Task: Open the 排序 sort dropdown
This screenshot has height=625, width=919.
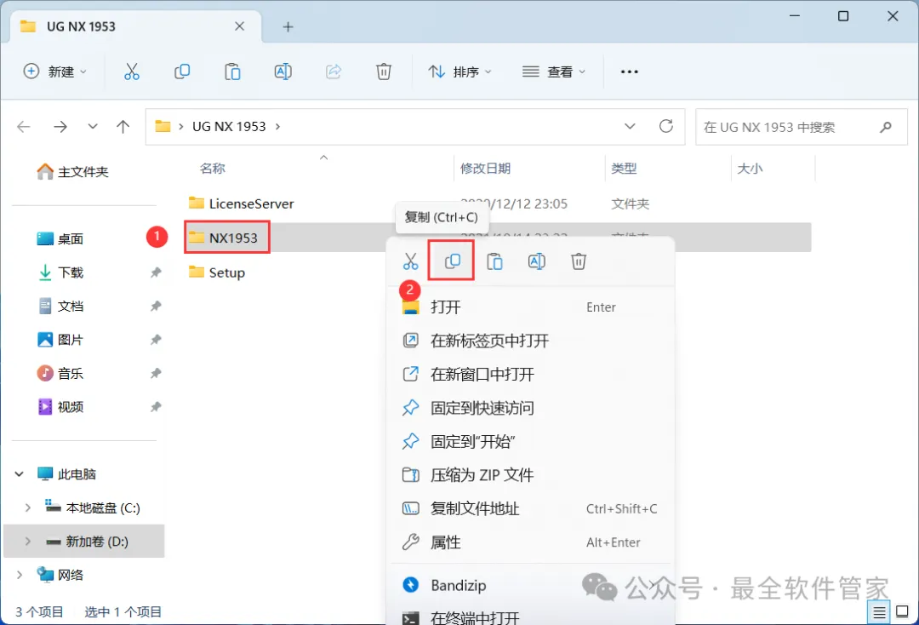Action: pos(459,72)
